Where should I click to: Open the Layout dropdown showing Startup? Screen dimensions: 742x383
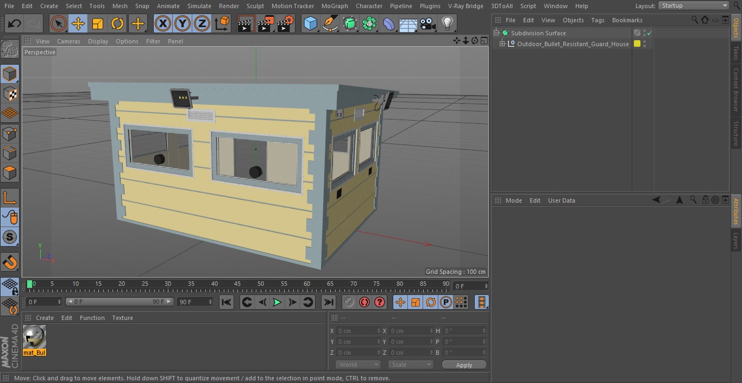pyautogui.click(x=694, y=5)
